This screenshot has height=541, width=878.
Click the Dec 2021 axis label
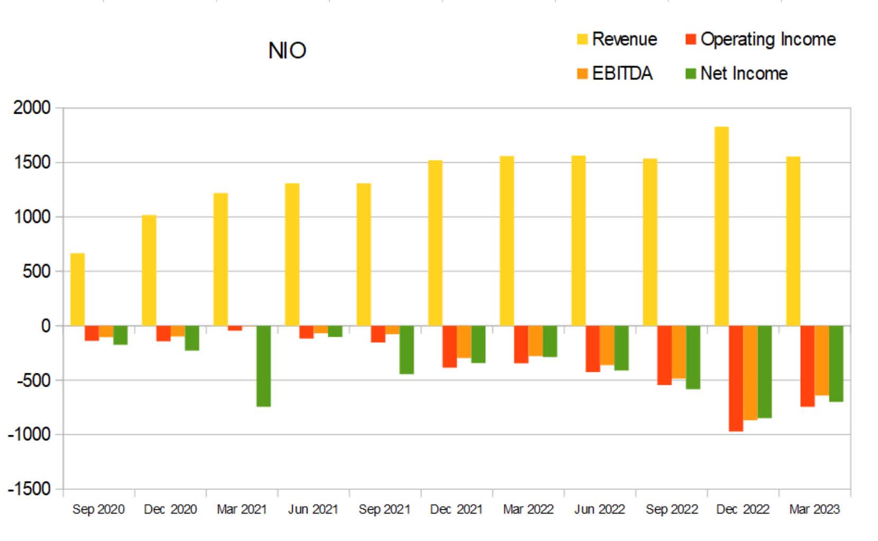[456, 509]
